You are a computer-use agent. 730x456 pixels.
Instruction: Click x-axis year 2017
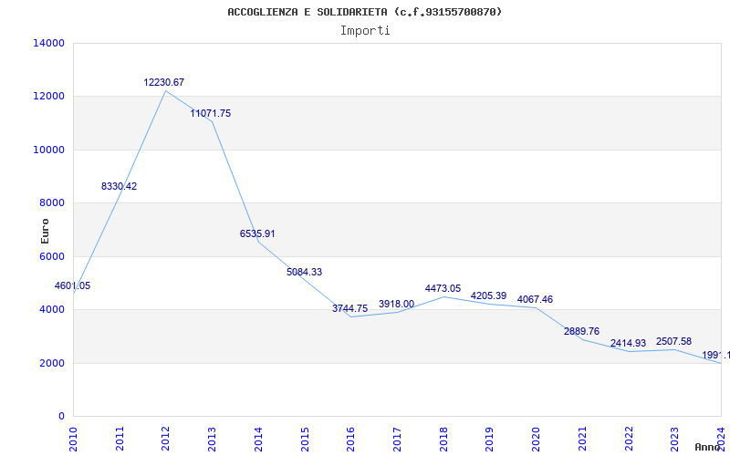tap(397, 439)
